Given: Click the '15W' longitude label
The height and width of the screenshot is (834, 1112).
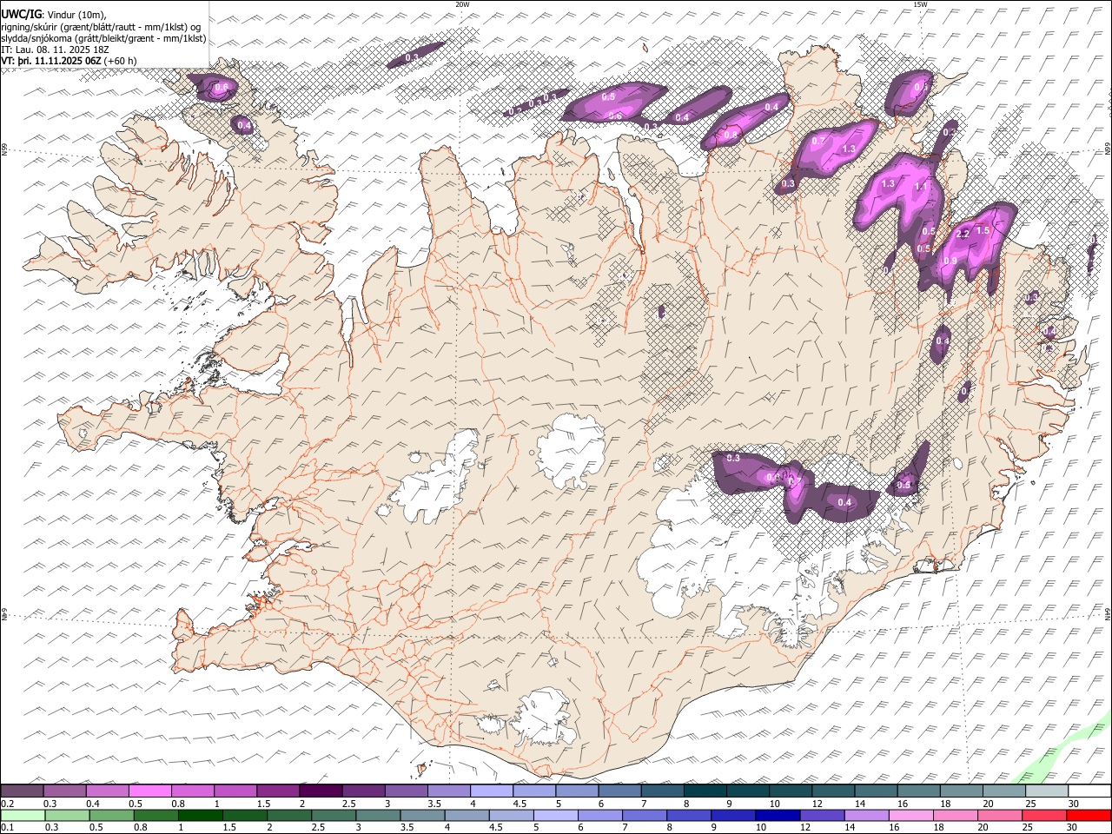Looking at the screenshot, I should point(920,4).
